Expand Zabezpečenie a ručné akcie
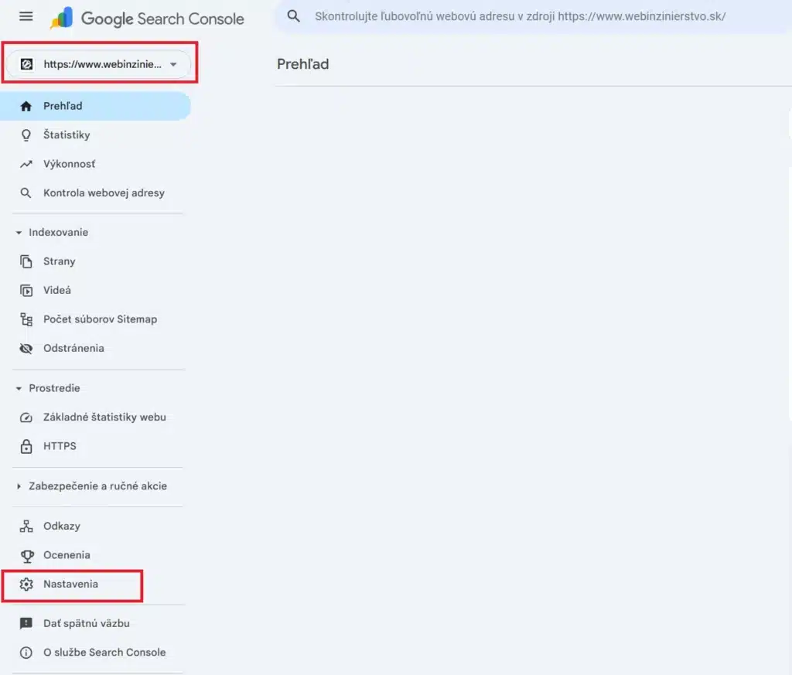The height and width of the screenshot is (675, 792). (18, 486)
